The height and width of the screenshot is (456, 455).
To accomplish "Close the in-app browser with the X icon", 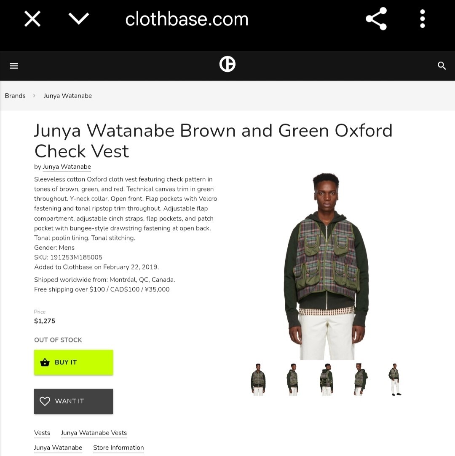I will pyautogui.click(x=32, y=19).
